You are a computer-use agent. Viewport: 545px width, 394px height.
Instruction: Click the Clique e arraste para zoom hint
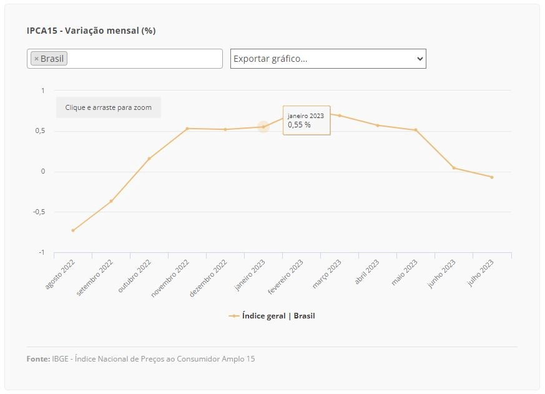click(x=109, y=107)
